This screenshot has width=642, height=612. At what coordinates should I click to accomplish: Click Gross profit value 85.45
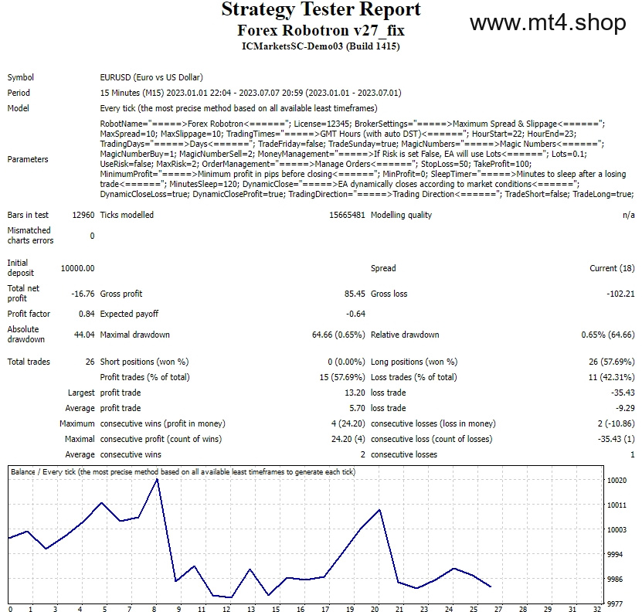[355, 294]
